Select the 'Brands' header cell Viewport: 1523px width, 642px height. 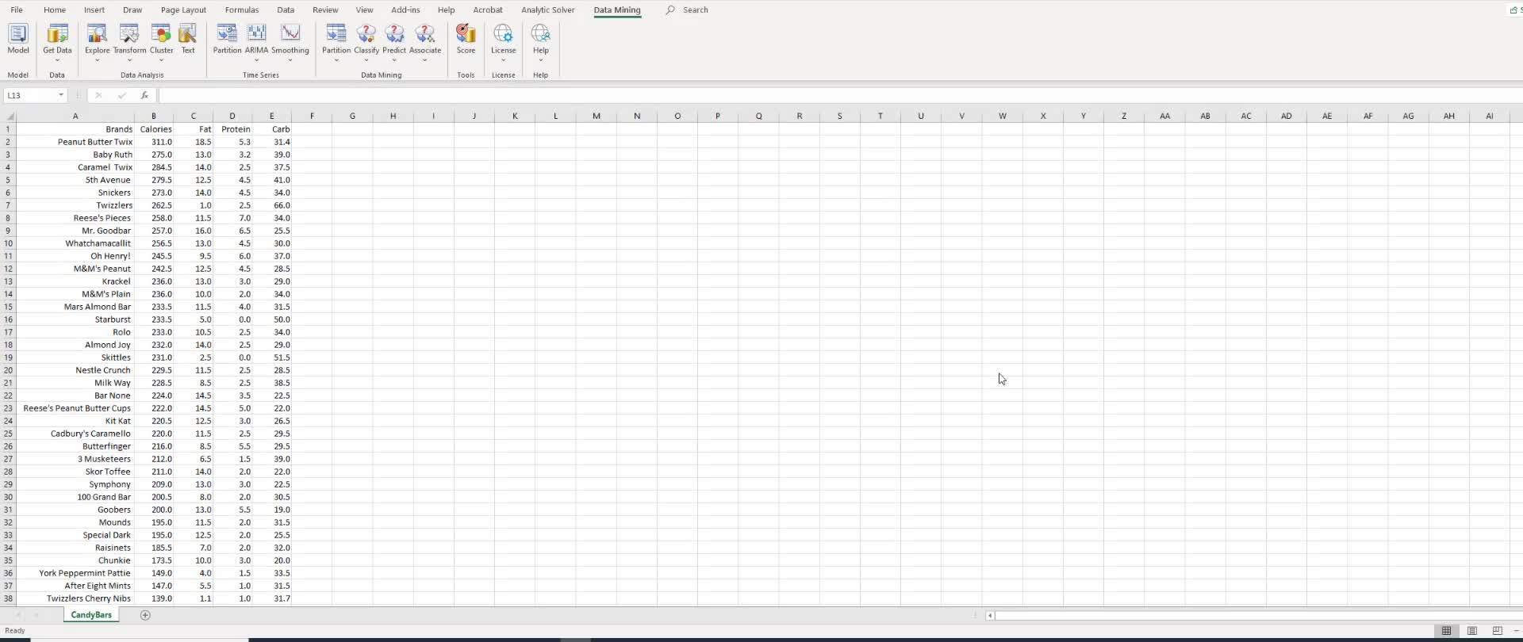pyautogui.click(x=75, y=129)
